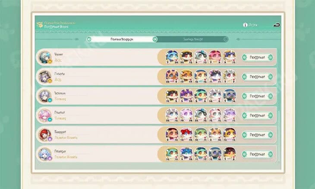The image size is (315, 189).
Task: Select the purple creature icon in the third row
Action: click(186, 96)
